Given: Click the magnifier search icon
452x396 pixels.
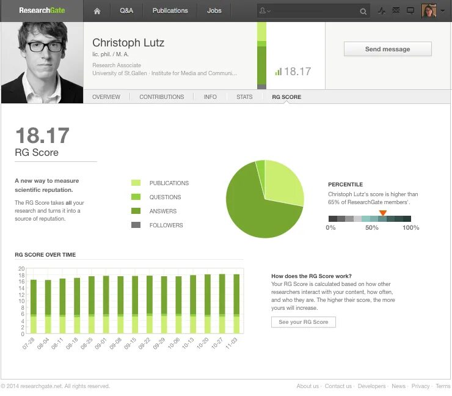Looking at the screenshot, I should point(363,11).
